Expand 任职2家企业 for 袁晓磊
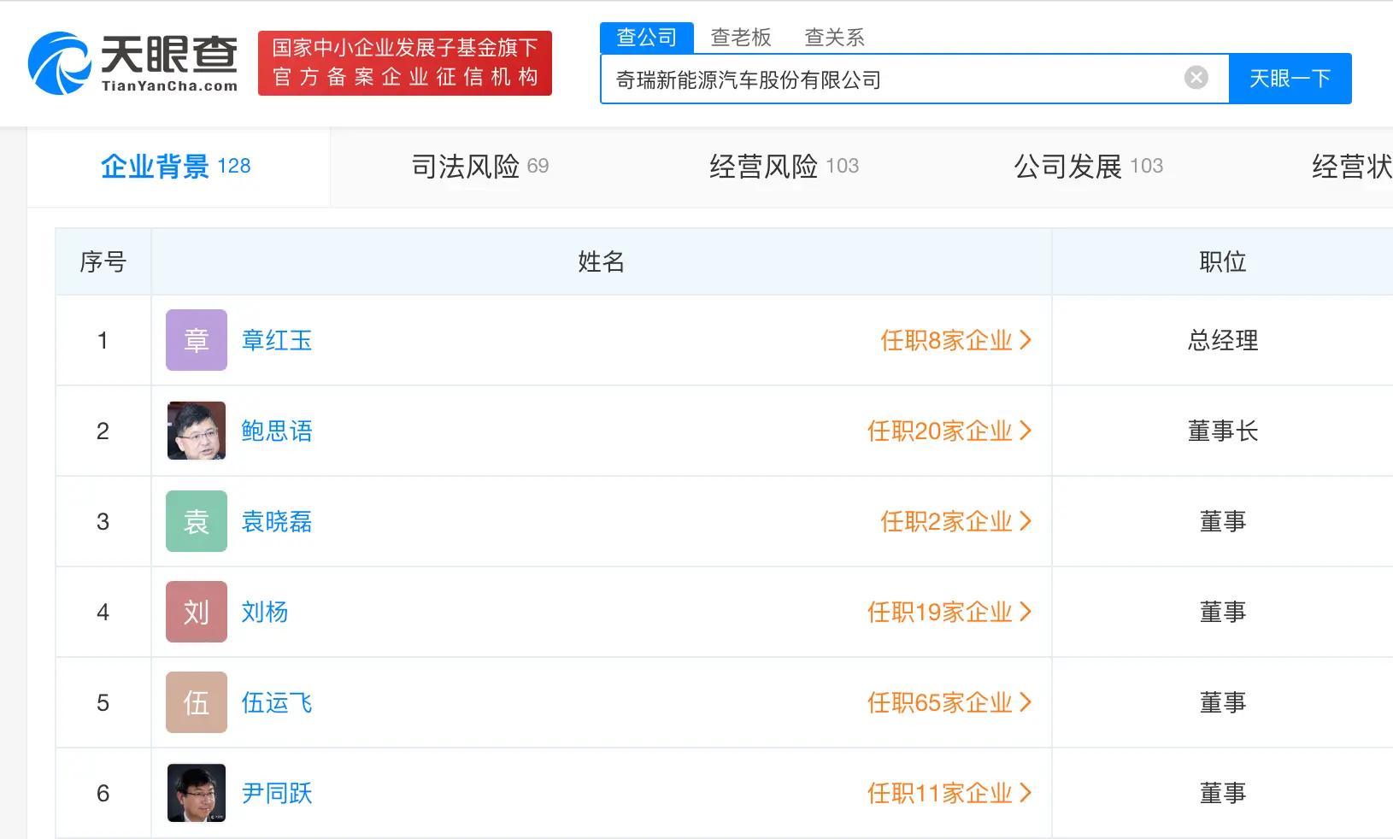Screen dimensions: 1393x839 point(956,522)
